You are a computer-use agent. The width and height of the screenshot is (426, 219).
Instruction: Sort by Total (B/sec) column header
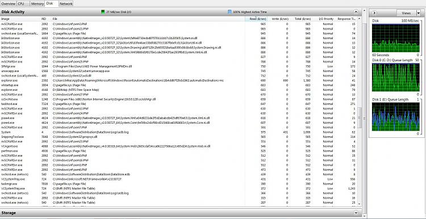click(301, 19)
